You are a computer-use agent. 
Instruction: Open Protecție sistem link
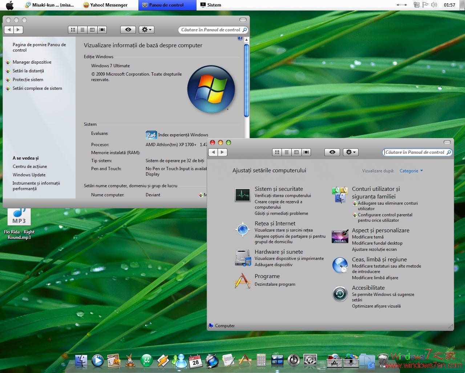pyautogui.click(x=28, y=80)
